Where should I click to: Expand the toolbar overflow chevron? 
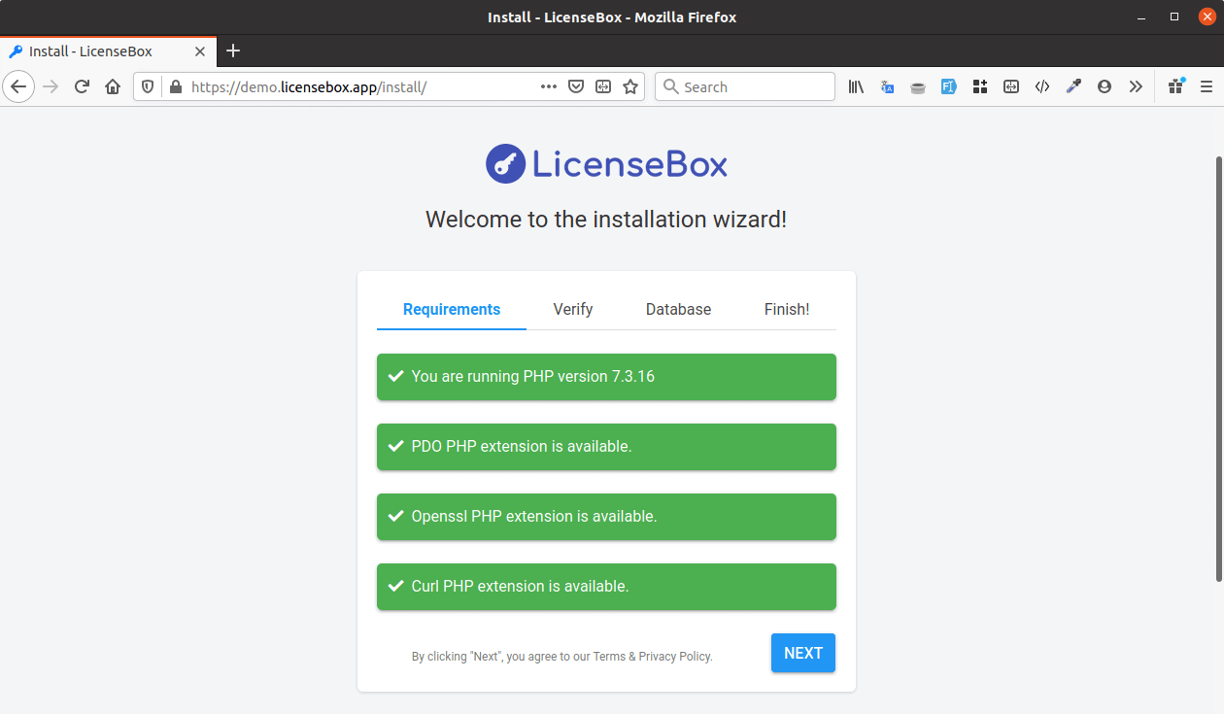(1136, 86)
